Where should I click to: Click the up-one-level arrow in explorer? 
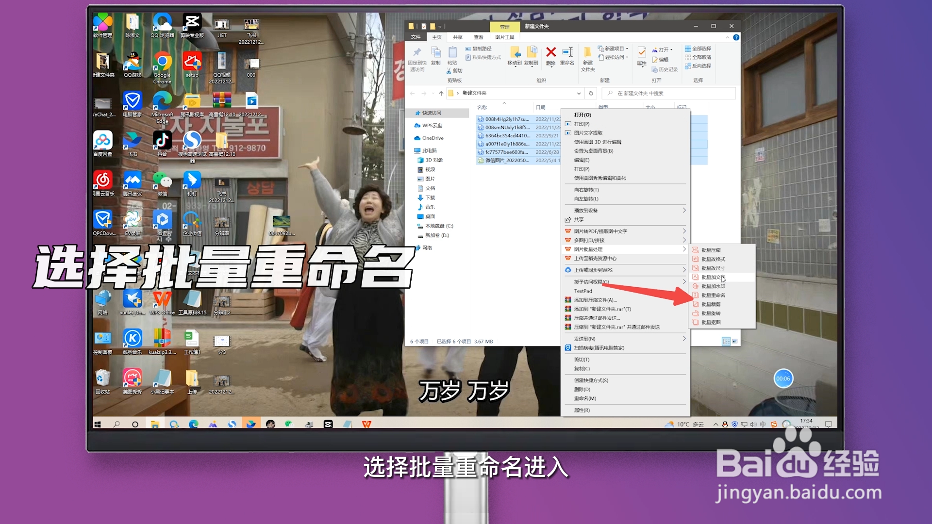tap(441, 93)
